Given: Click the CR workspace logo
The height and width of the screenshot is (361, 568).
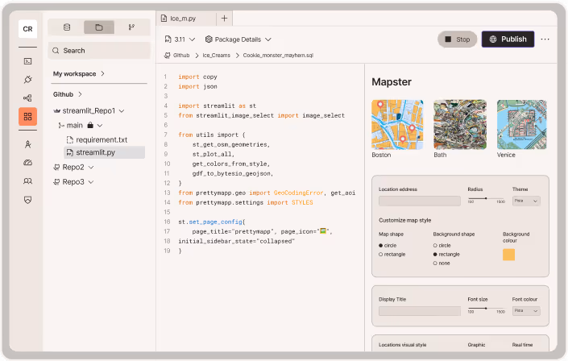Looking at the screenshot, I should pyautogui.click(x=27, y=29).
